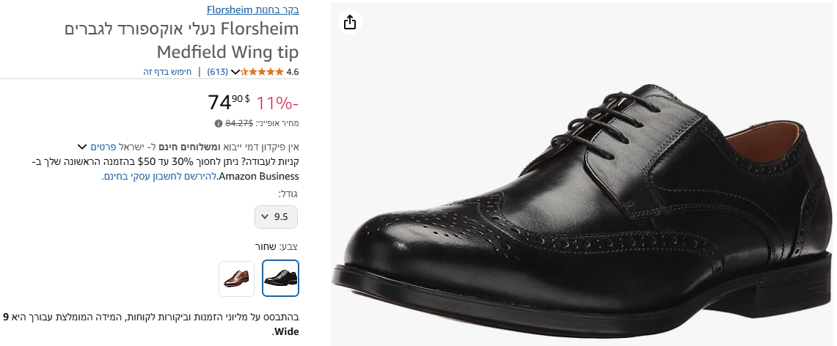The width and height of the screenshot is (837, 346).
Task: Expand the rating breakdown chevron
Action: (235, 72)
